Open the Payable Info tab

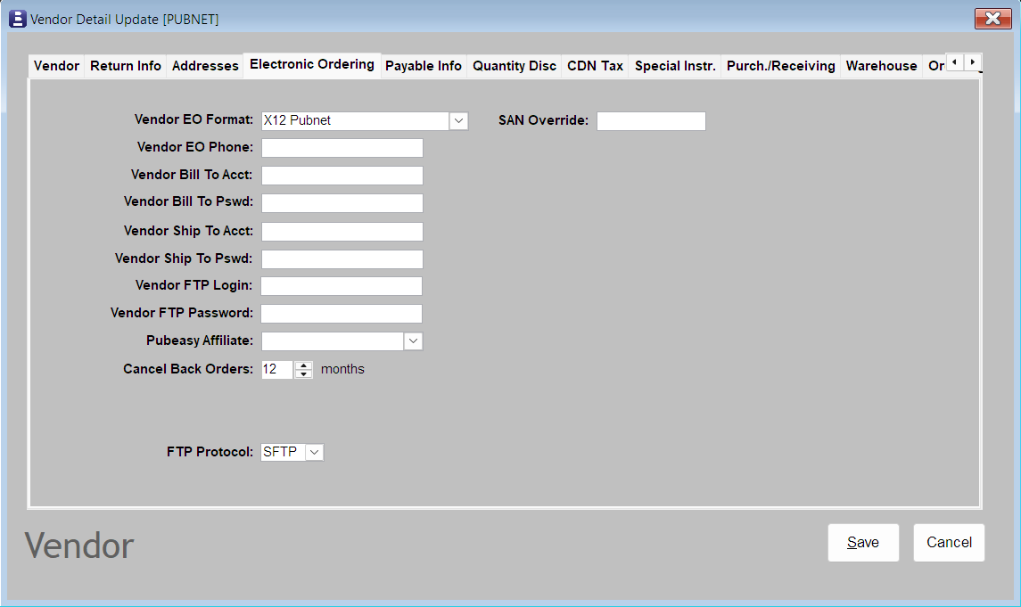[424, 64]
